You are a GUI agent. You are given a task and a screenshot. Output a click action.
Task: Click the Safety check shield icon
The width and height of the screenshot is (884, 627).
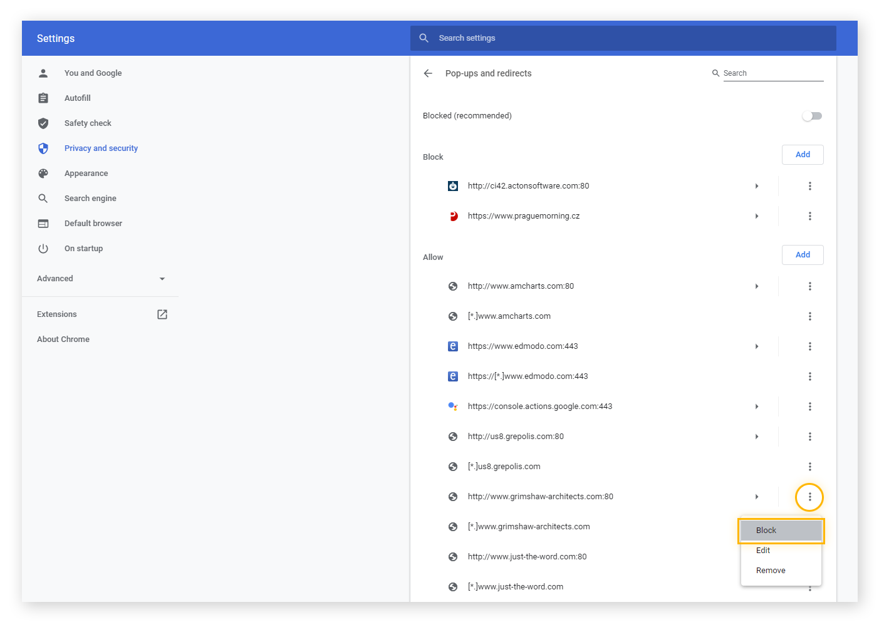pos(43,123)
